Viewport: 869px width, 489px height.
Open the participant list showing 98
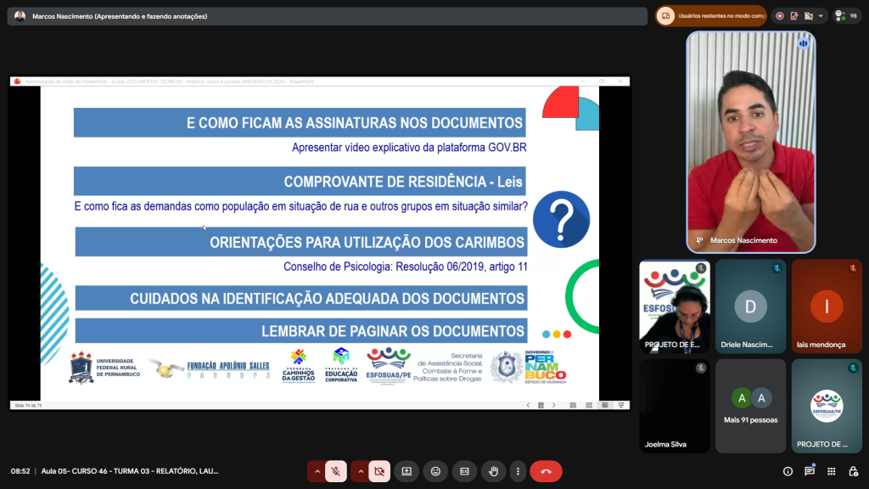point(847,16)
